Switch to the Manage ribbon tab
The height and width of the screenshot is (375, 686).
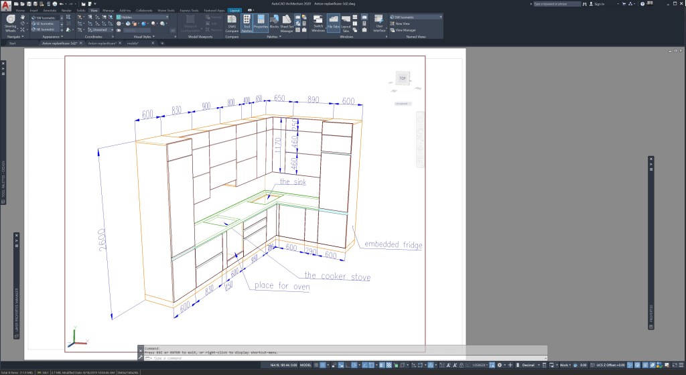point(108,11)
